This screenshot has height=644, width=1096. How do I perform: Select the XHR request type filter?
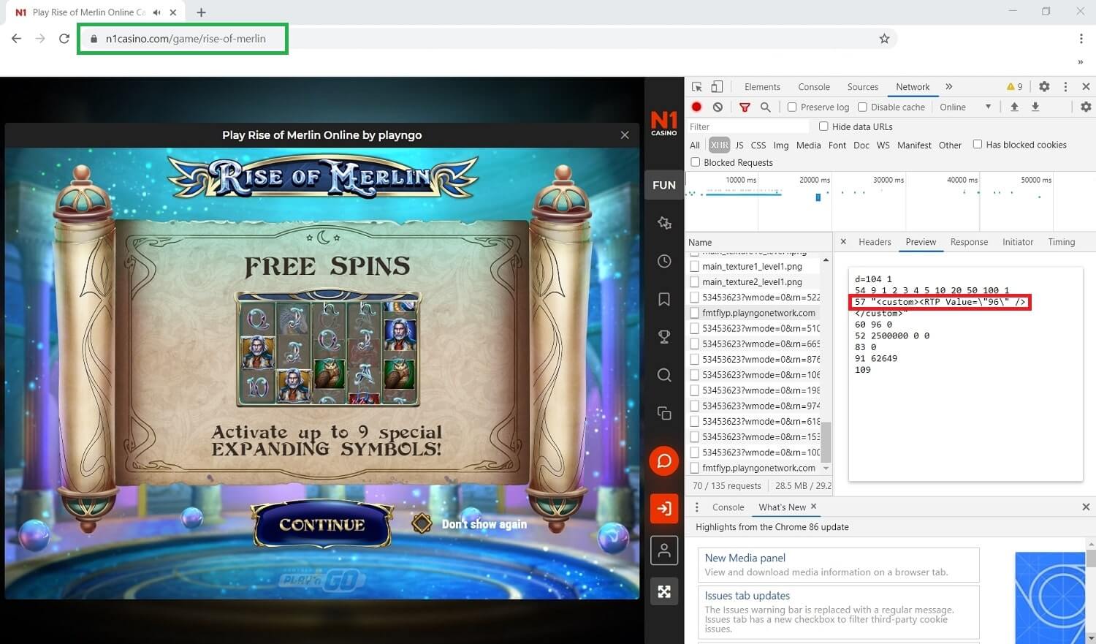(x=720, y=145)
